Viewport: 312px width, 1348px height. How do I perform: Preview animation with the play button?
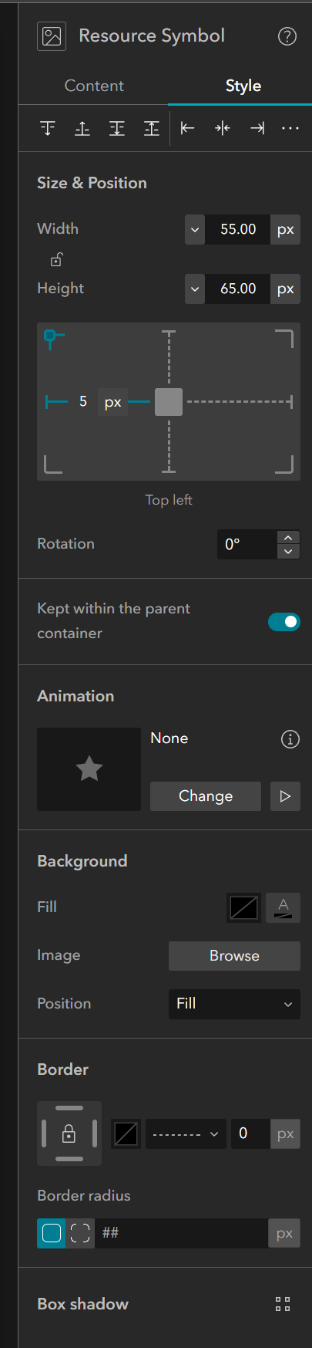pos(286,796)
